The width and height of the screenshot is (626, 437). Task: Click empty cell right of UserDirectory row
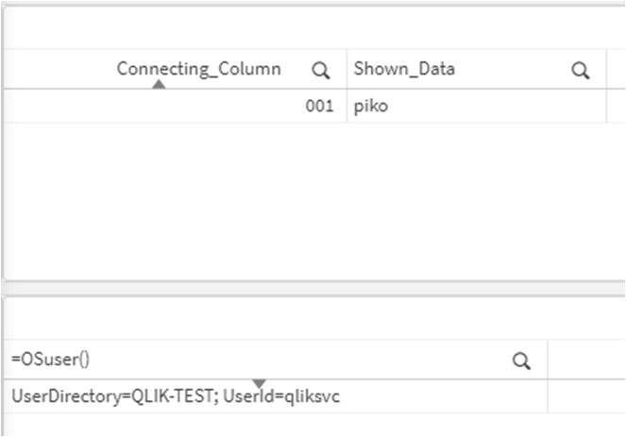pyautogui.click(x=586, y=396)
